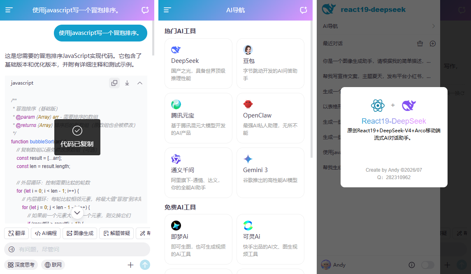
Task: Open the 可灵Ai tool card
Action: pos(270,239)
